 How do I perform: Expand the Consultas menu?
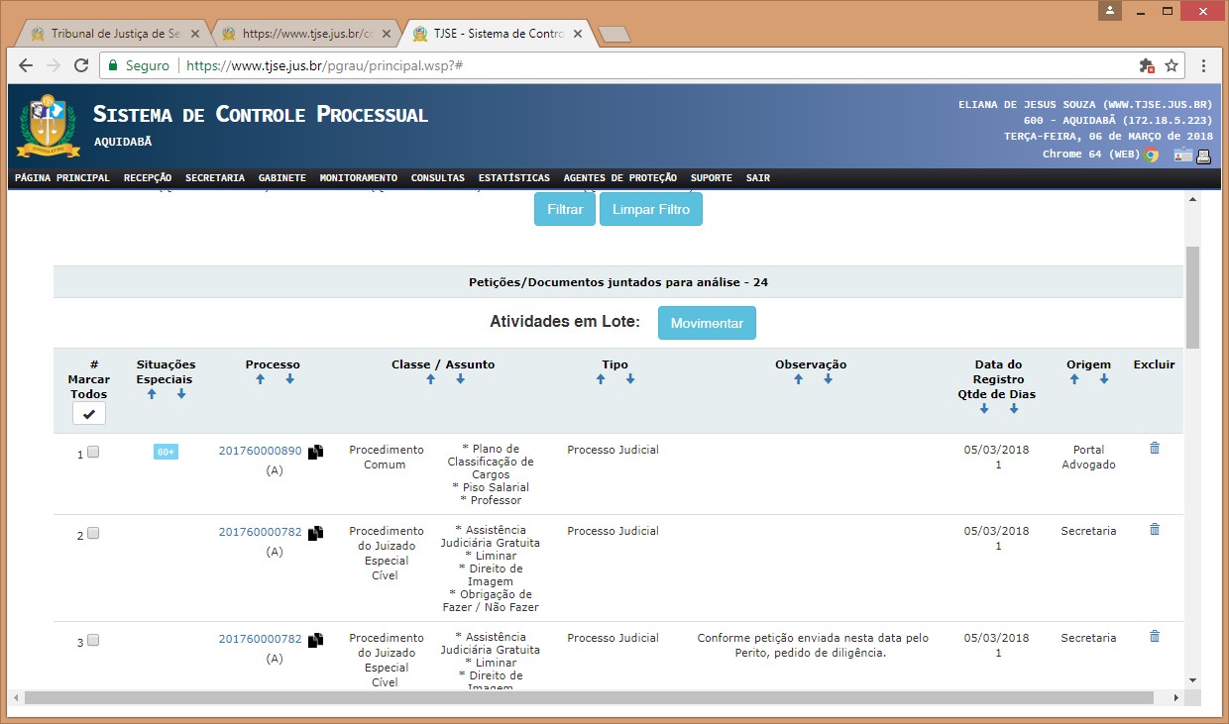(437, 178)
